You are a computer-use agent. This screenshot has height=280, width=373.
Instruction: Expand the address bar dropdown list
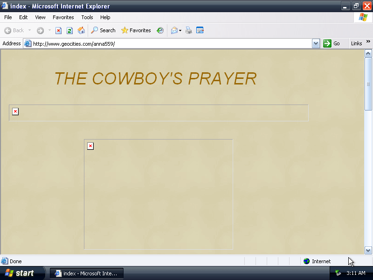click(316, 43)
